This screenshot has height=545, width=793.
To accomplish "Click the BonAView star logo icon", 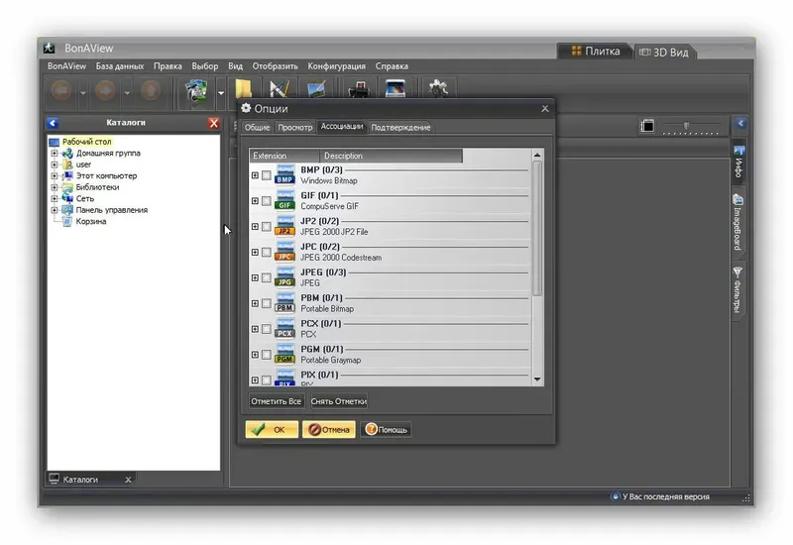I will tap(49, 48).
